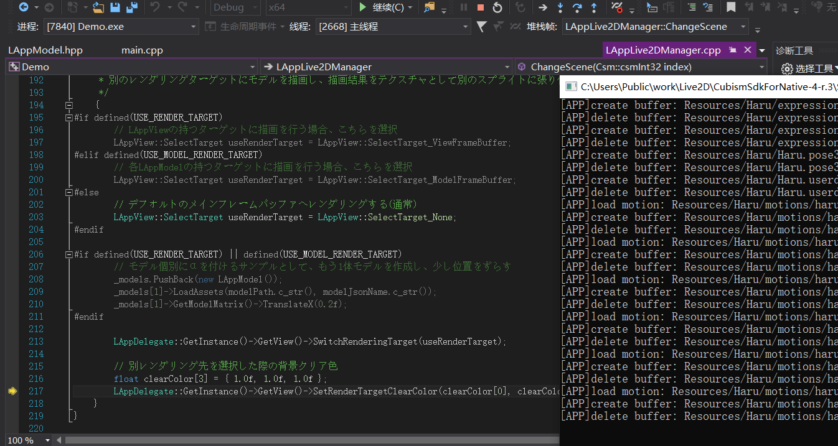Click the Show Next Statement arrow icon
Image resolution: width=838 pixels, height=446 pixels.
tap(543, 7)
